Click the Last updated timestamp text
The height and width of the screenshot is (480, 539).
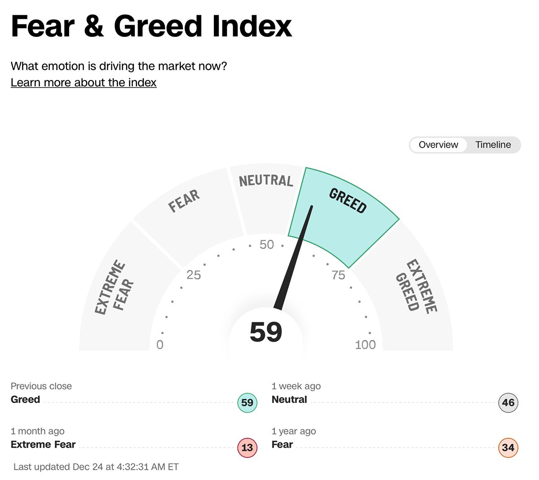[96, 467]
